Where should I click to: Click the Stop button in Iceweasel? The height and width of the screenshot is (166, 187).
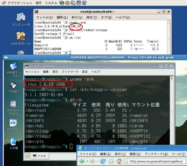[111, 161]
